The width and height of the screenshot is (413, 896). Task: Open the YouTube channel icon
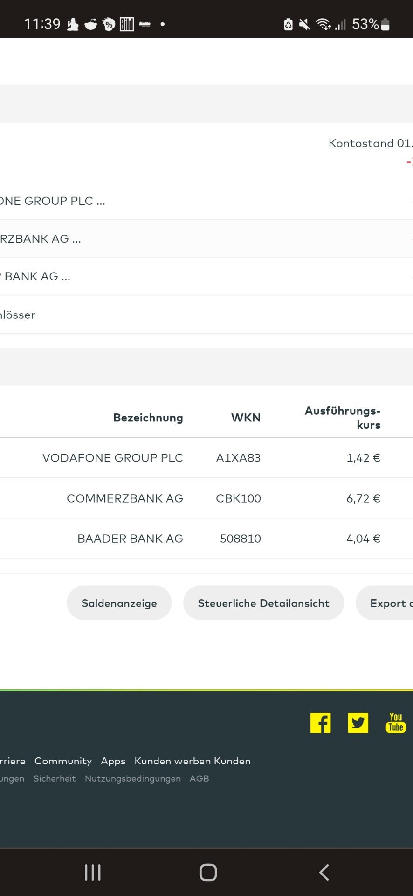coord(396,722)
